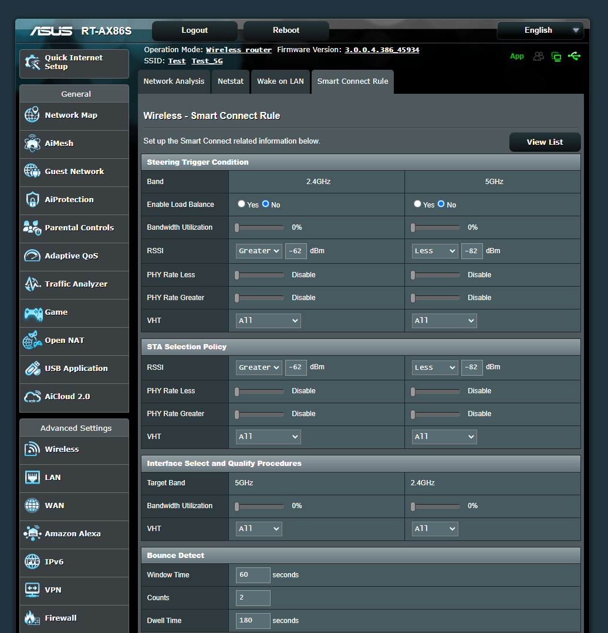The image size is (608, 633).
Task: Click the USB status icon top right
Action: 574,56
